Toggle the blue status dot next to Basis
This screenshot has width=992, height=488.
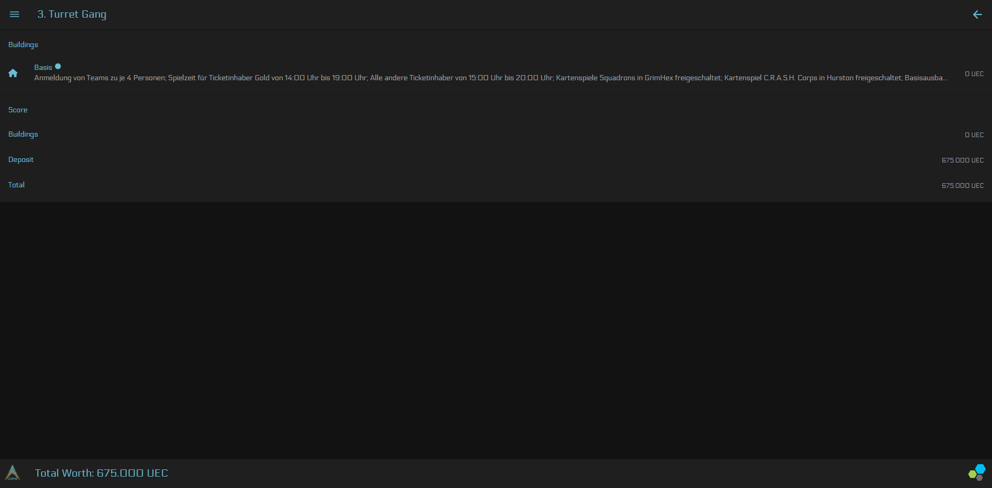58,66
